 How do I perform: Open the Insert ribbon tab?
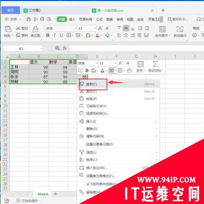[72, 19]
